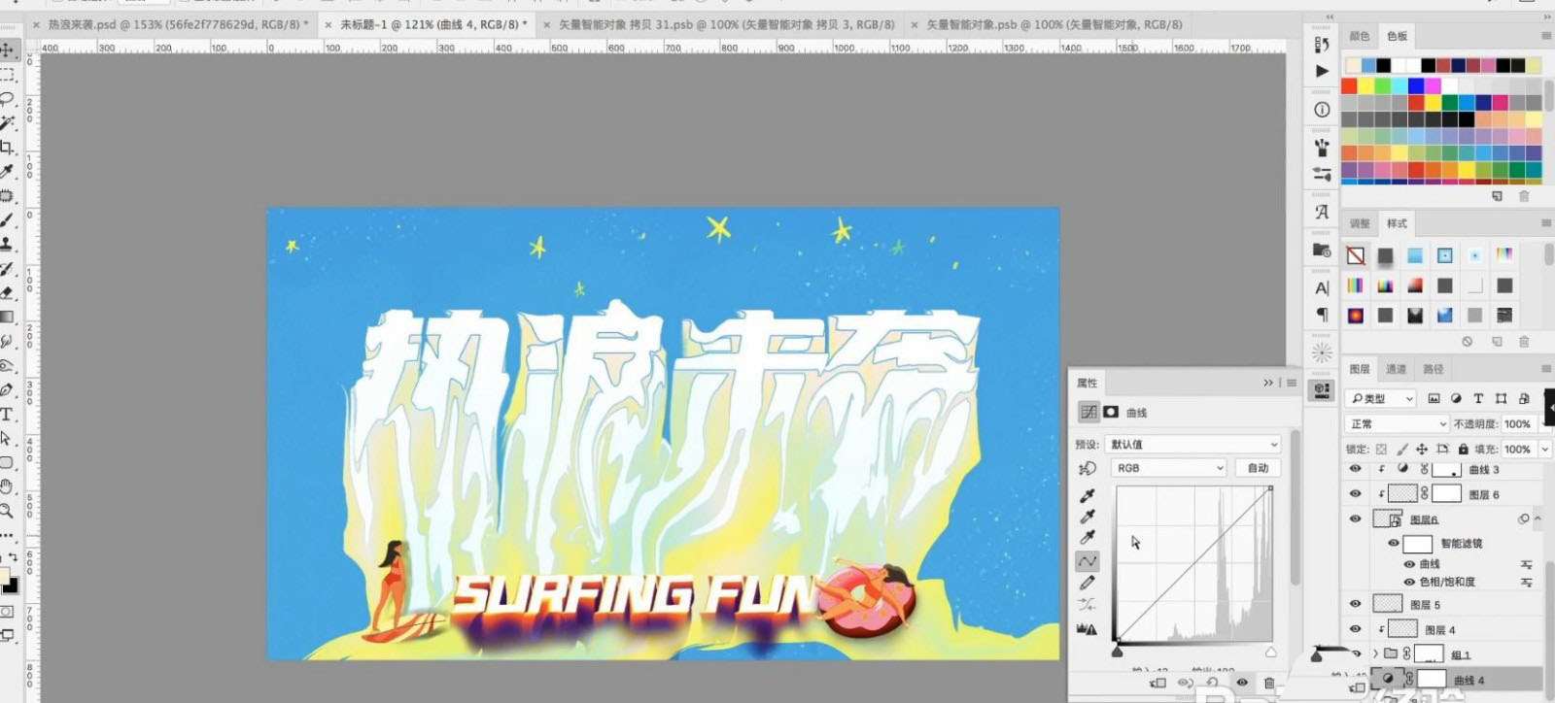Switch to the 颜色 color tab
The height and width of the screenshot is (703, 1555).
[x=1360, y=36]
